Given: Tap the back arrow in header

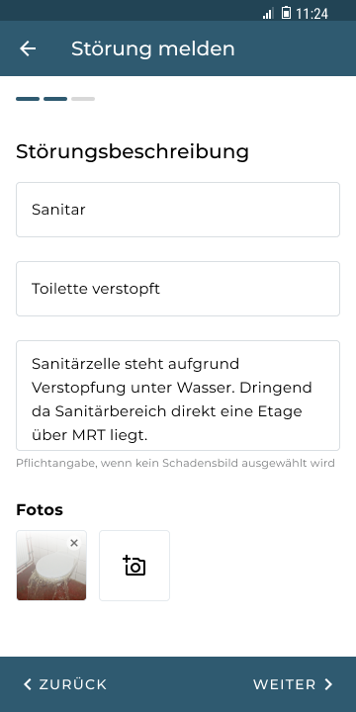Looking at the screenshot, I should click(x=28, y=48).
